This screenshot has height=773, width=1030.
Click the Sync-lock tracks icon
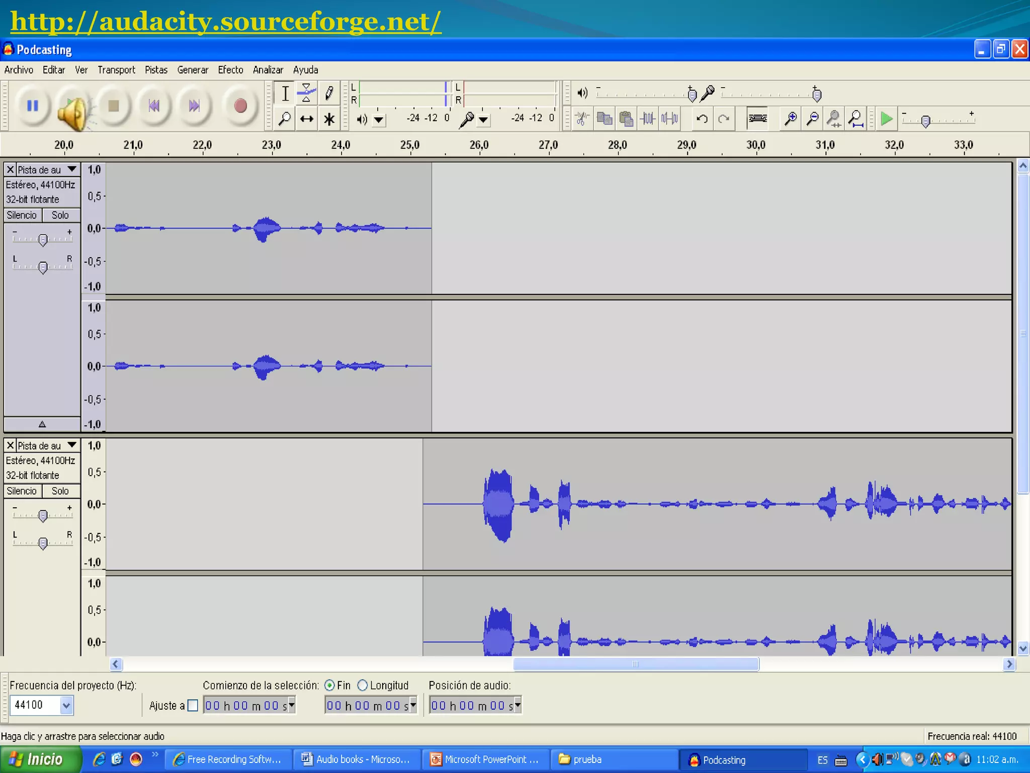[x=757, y=119]
